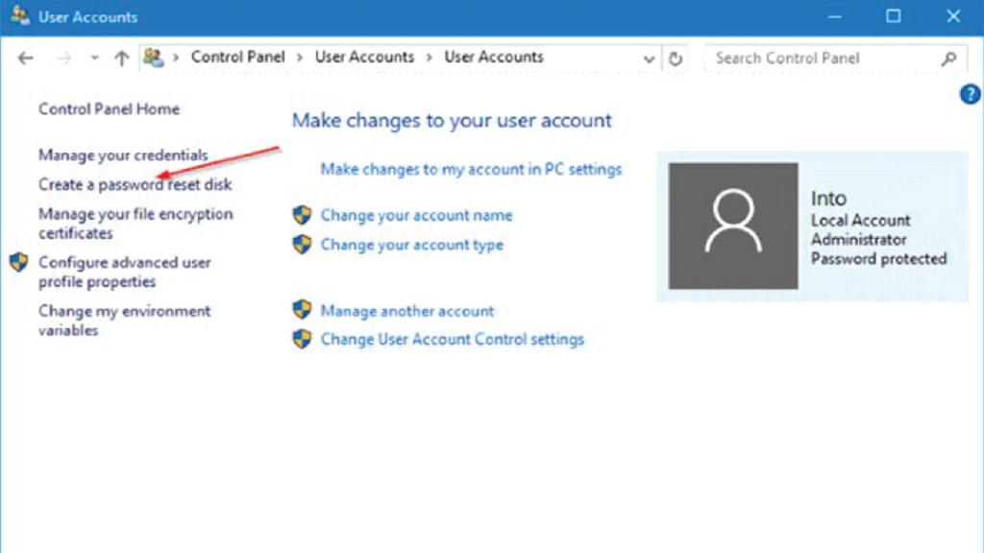The height and width of the screenshot is (553, 984).
Task: Open Create a password reset disk
Action: tap(135, 184)
